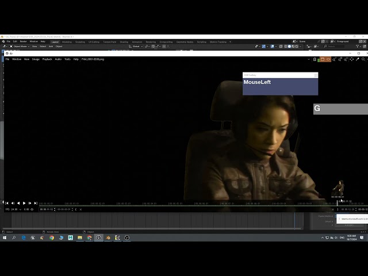Open the djv Audio menu
The width and height of the screenshot is (368, 276).
point(58,59)
